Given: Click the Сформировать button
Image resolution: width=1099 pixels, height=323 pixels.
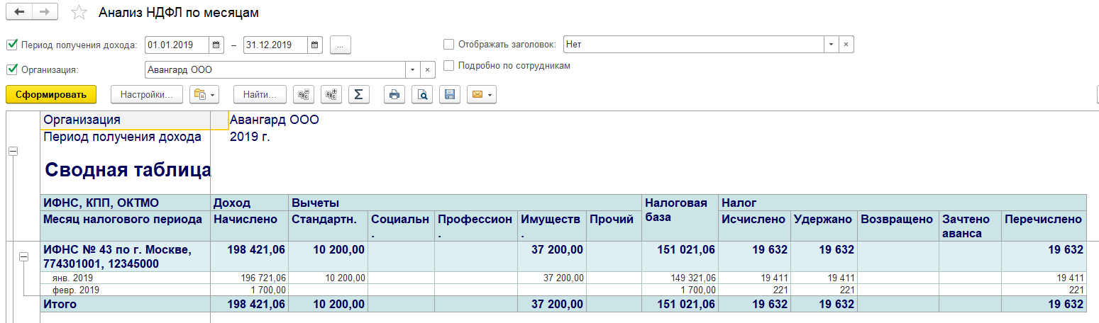Looking at the screenshot, I should click(x=51, y=94).
